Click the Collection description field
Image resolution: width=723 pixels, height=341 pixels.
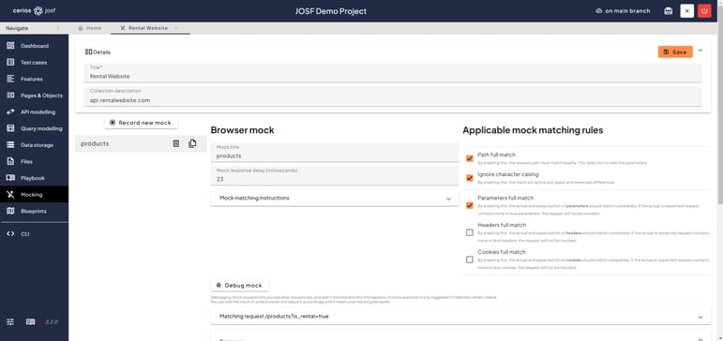393,96
